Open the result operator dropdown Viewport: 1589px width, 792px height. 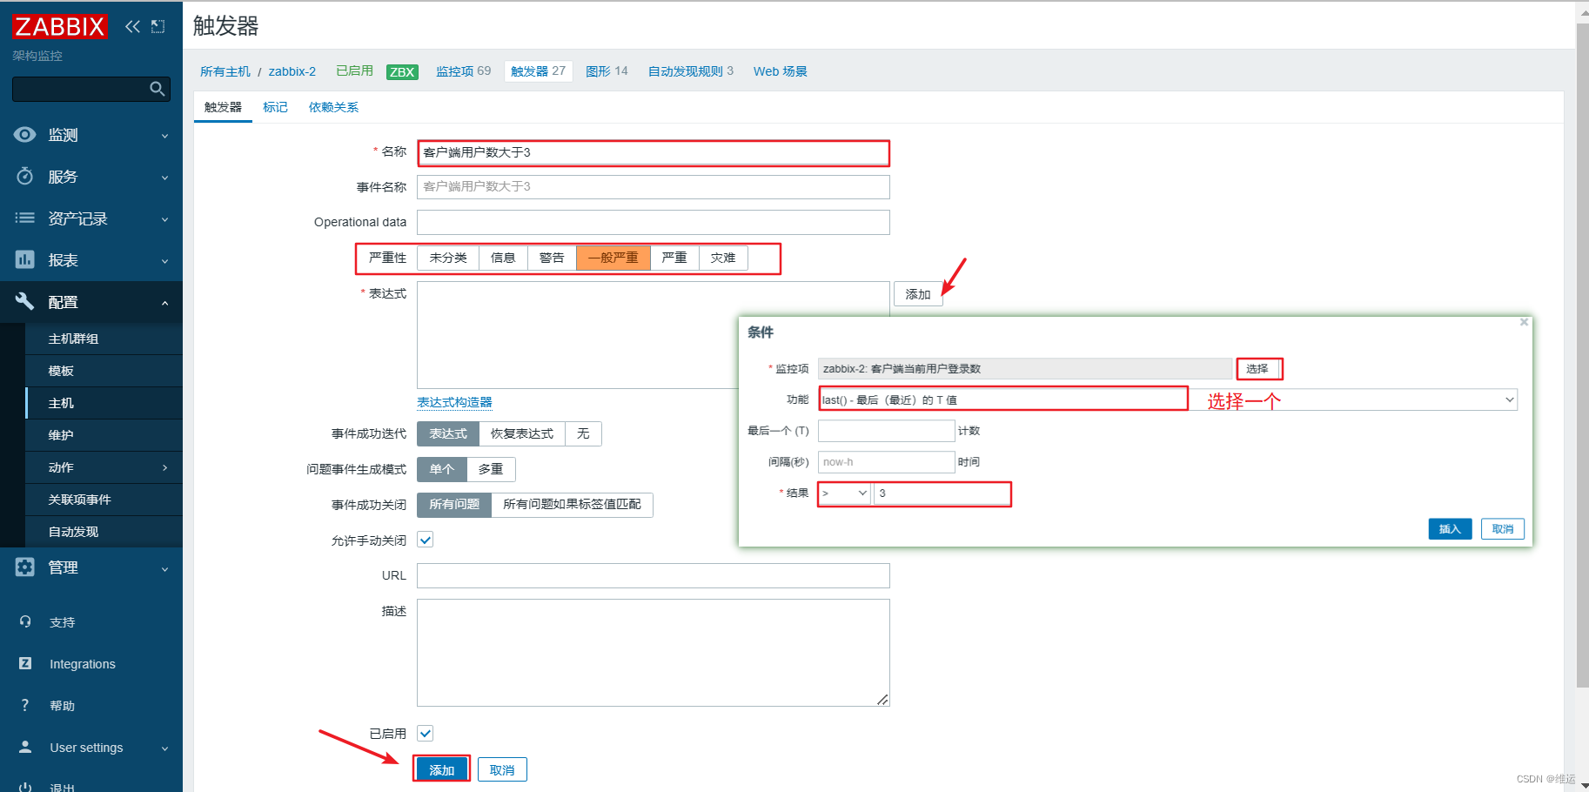tap(845, 493)
